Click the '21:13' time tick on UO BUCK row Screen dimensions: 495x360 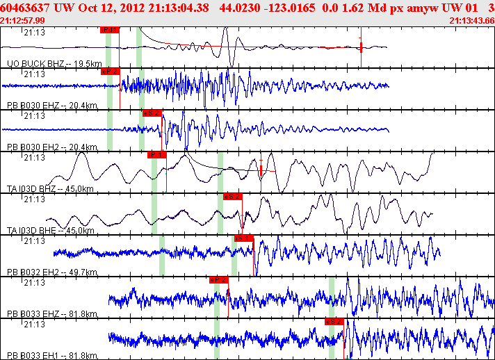point(34,32)
